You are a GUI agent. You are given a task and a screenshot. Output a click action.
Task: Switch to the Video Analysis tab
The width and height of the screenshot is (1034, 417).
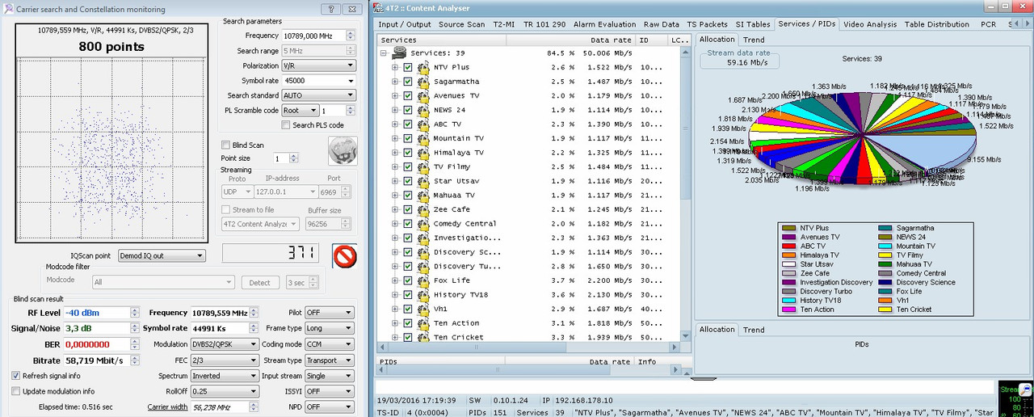pos(870,24)
